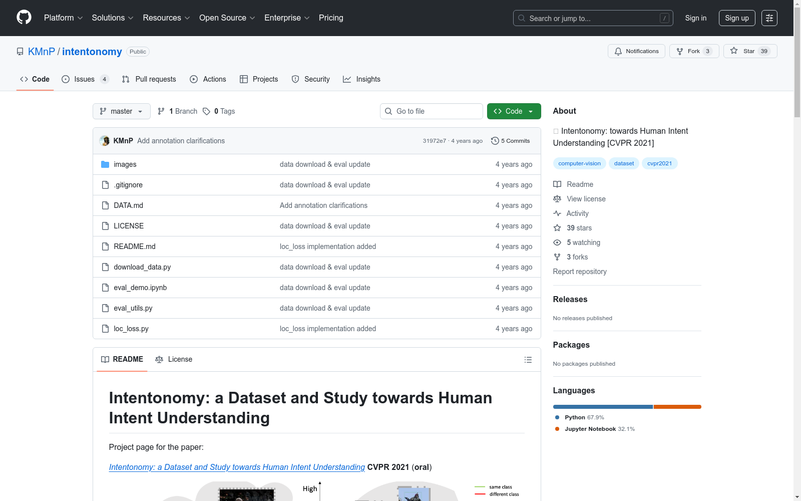The width and height of the screenshot is (801, 501).
Task: Click the loc_loss.py file icon
Action: pyautogui.click(x=105, y=329)
